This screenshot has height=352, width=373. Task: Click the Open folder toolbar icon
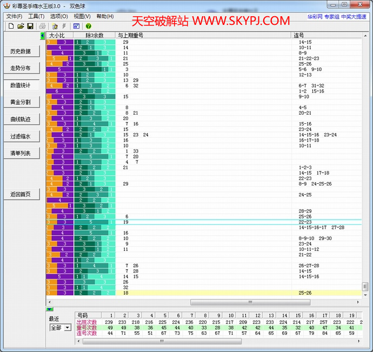click(x=21, y=26)
